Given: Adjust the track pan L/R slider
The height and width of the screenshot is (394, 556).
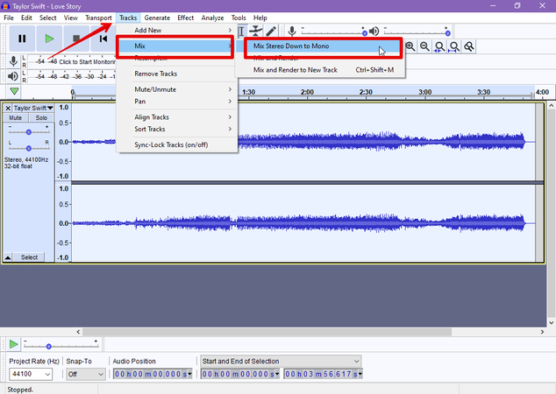Looking at the screenshot, I should [29, 148].
